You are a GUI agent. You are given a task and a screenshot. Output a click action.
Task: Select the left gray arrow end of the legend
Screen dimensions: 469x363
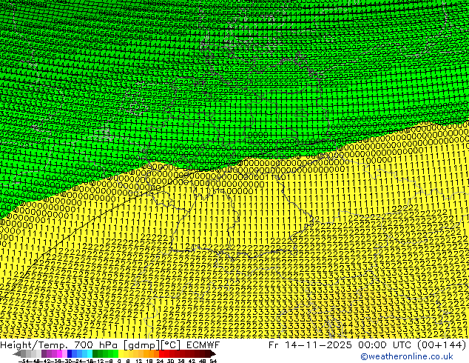click(17, 353)
